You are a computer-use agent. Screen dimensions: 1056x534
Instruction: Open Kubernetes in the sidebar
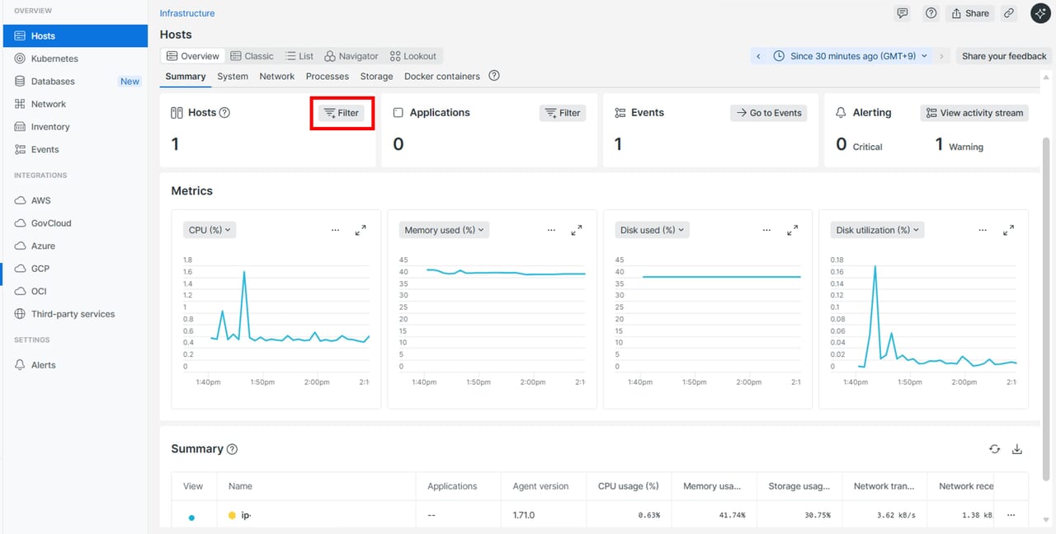click(54, 59)
